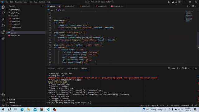199x112 pixels.
Task: Click the errors and warnings status indicator
Action: pyautogui.click(x=5, y=105)
